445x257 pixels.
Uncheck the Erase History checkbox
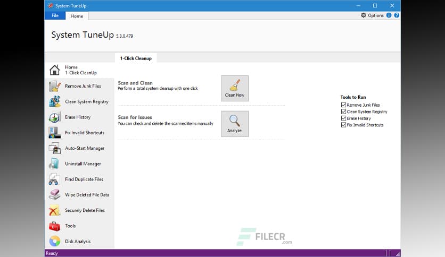click(343, 118)
